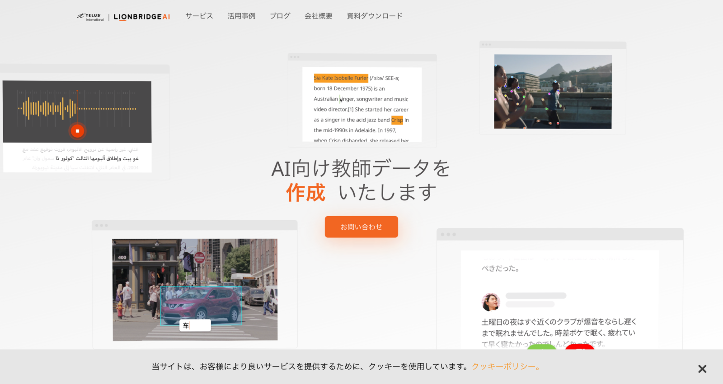Open the 会社概要 page
Image resolution: width=723 pixels, height=384 pixels.
pyautogui.click(x=318, y=16)
